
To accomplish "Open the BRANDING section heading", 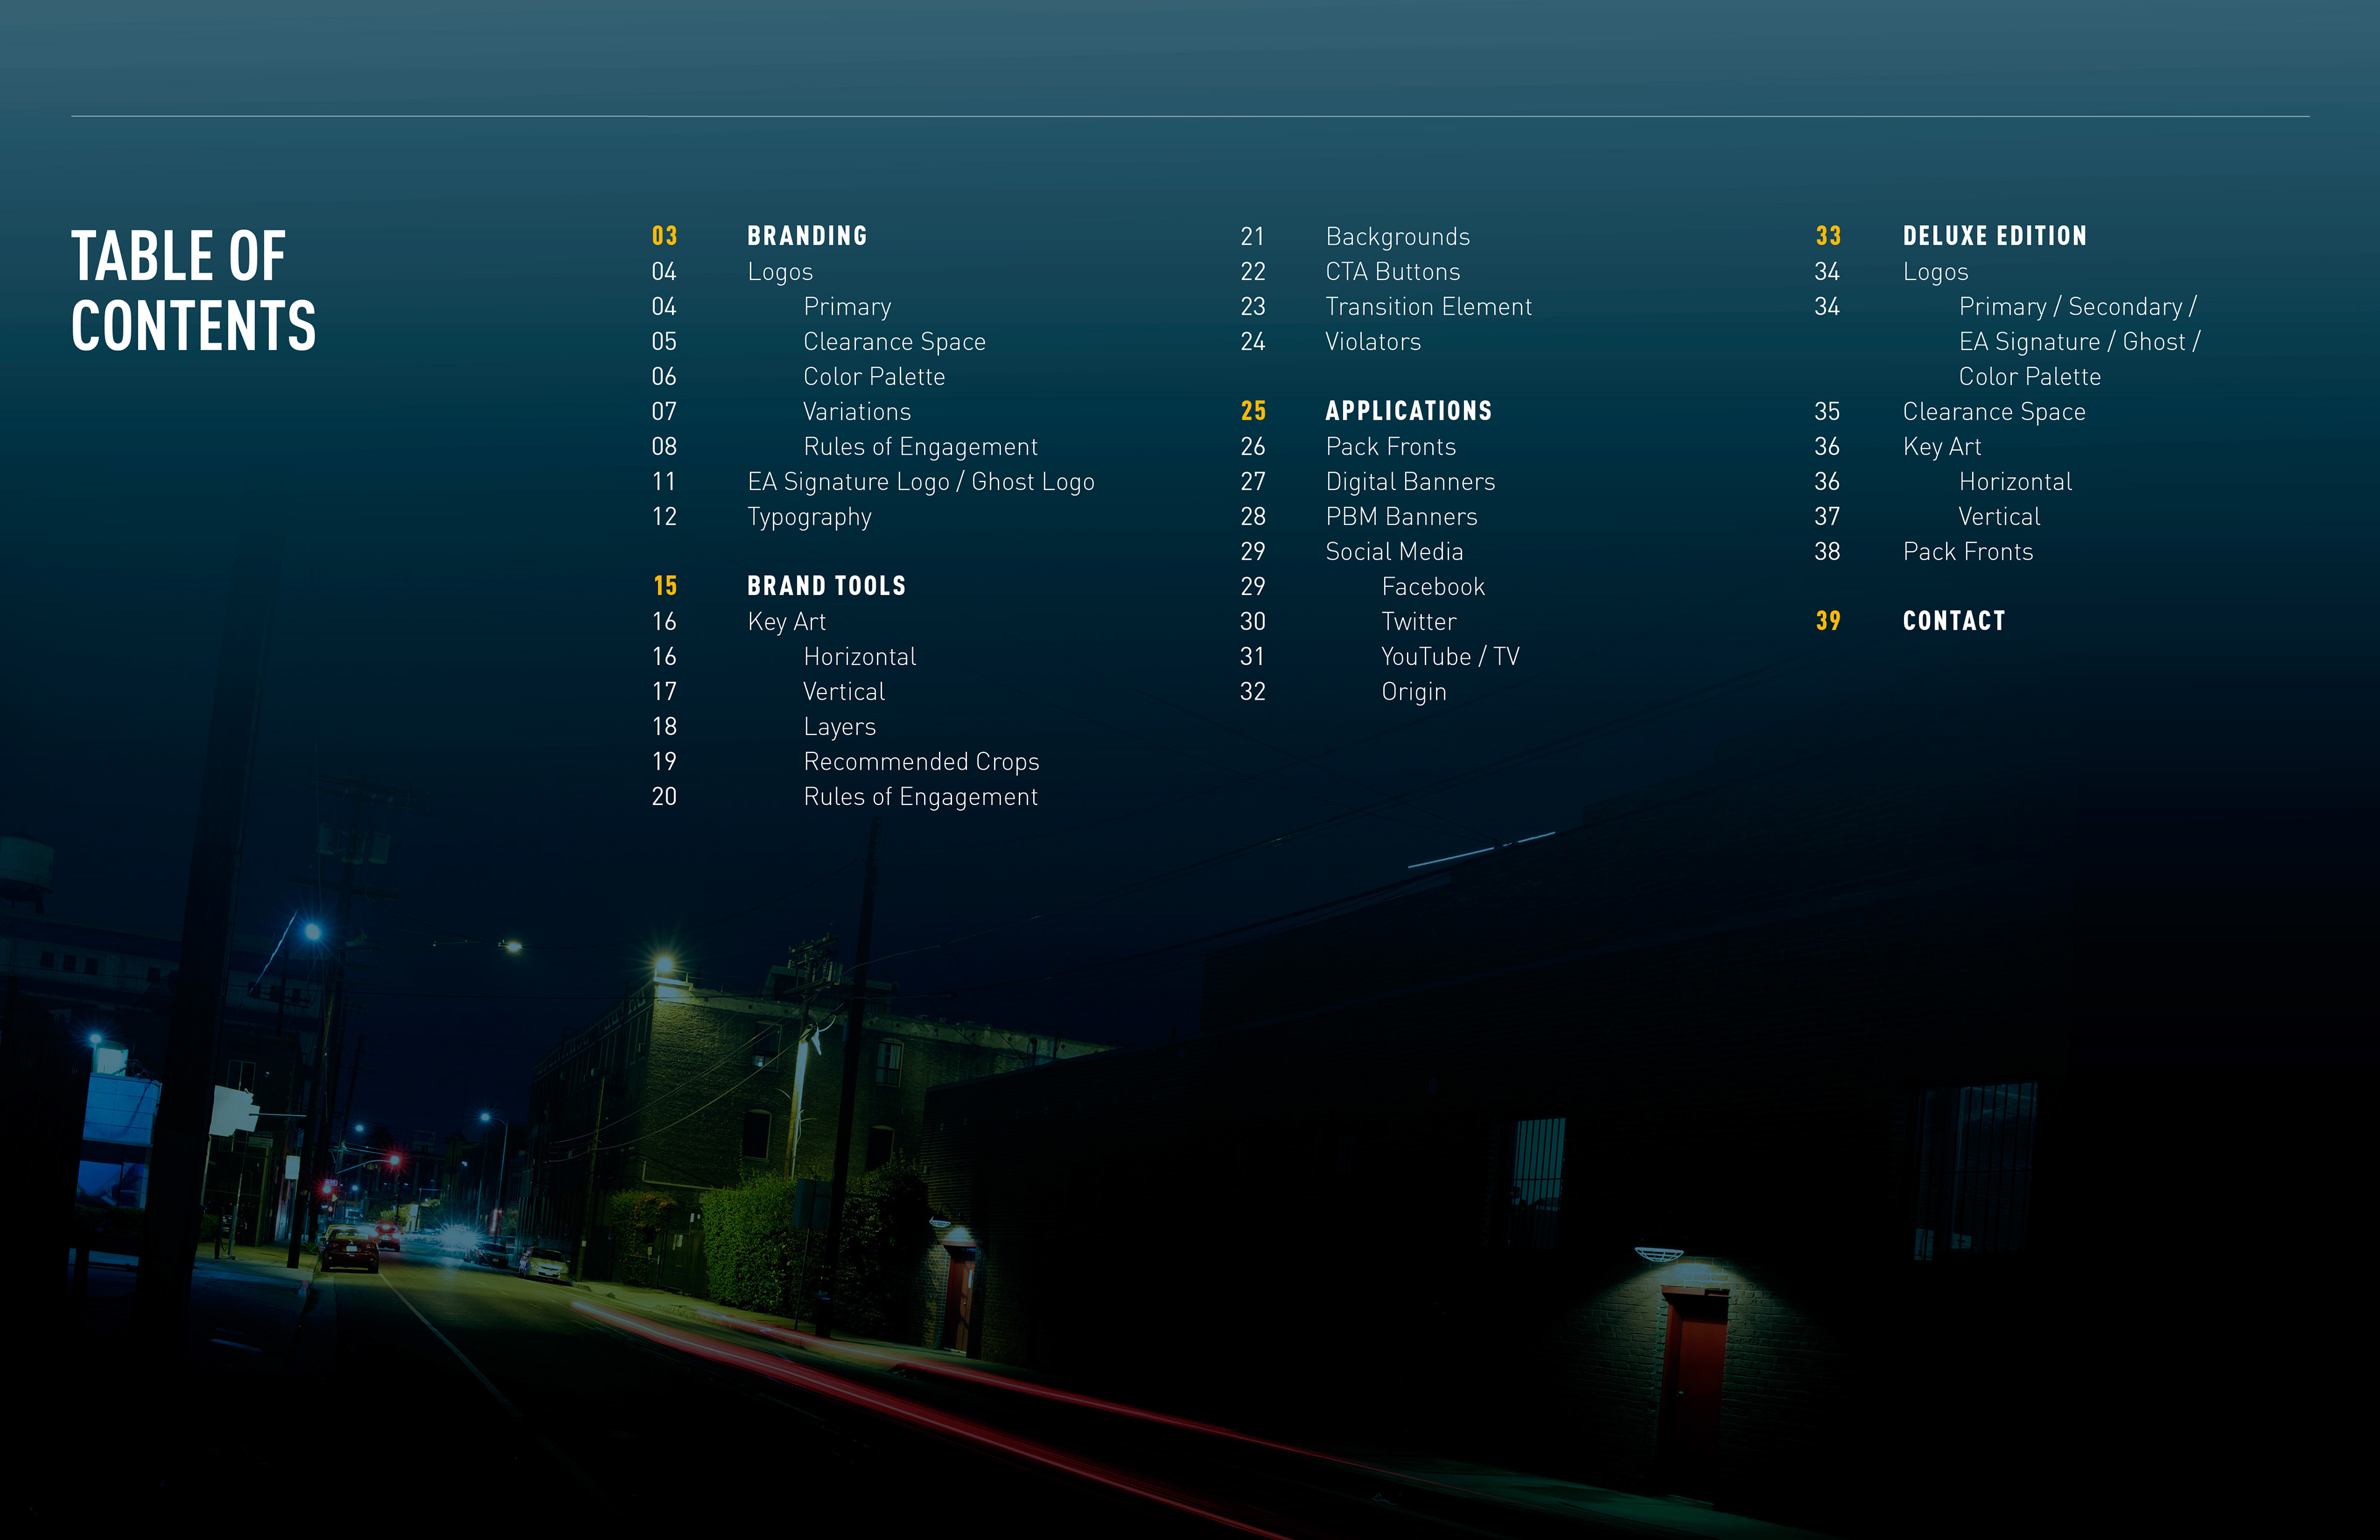I will (807, 236).
